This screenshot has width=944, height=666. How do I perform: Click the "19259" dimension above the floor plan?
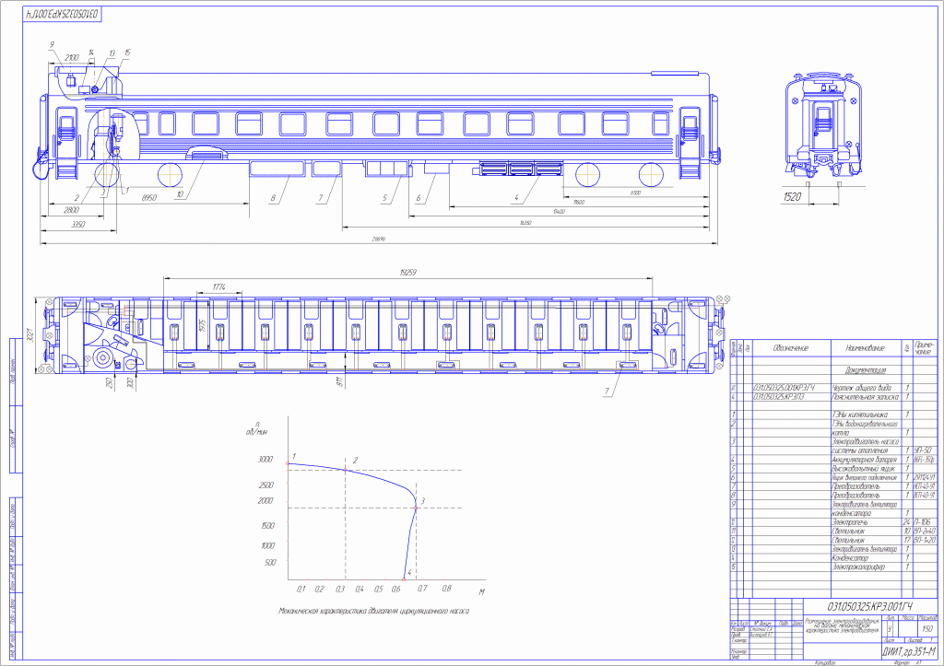[x=408, y=273]
